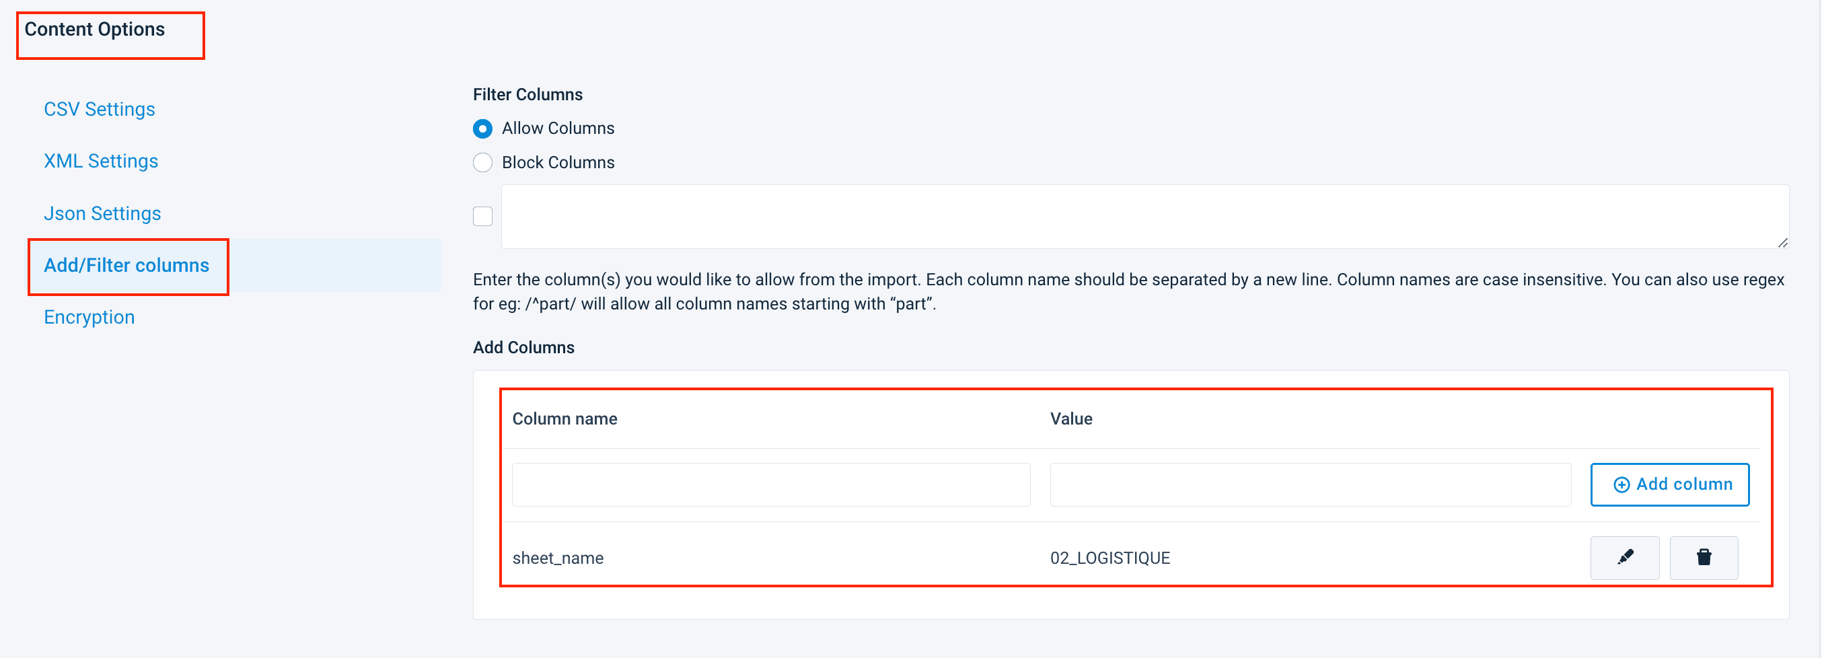1822x658 pixels.
Task: Switch to XML Settings
Action: (x=100, y=161)
